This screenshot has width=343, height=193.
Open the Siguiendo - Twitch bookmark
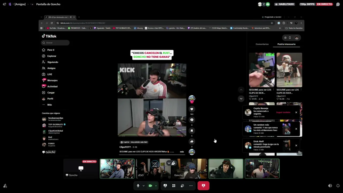pyautogui.click(x=102, y=28)
